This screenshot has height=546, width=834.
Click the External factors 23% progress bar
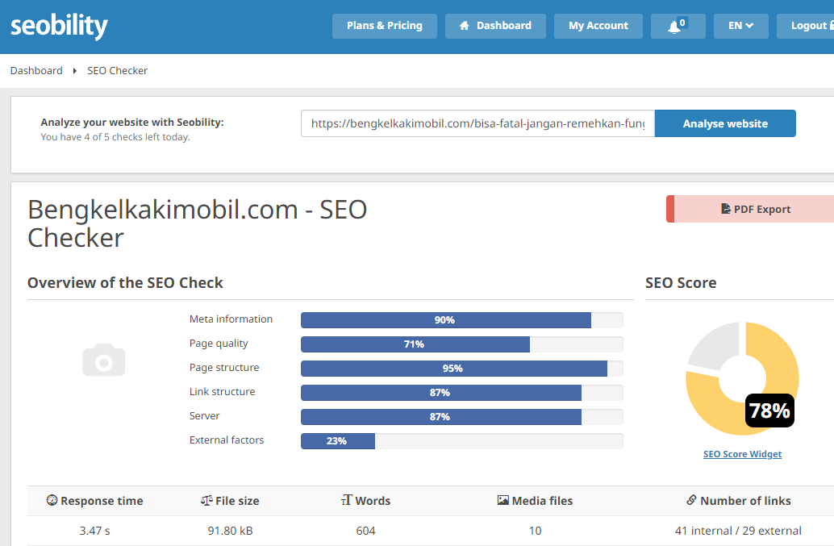click(461, 441)
